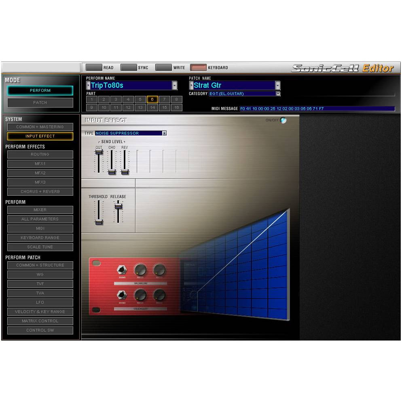Screen dimensions: 402x402
Task: Click the WRITE button
Action: pyautogui.click(x=163, y=68)
